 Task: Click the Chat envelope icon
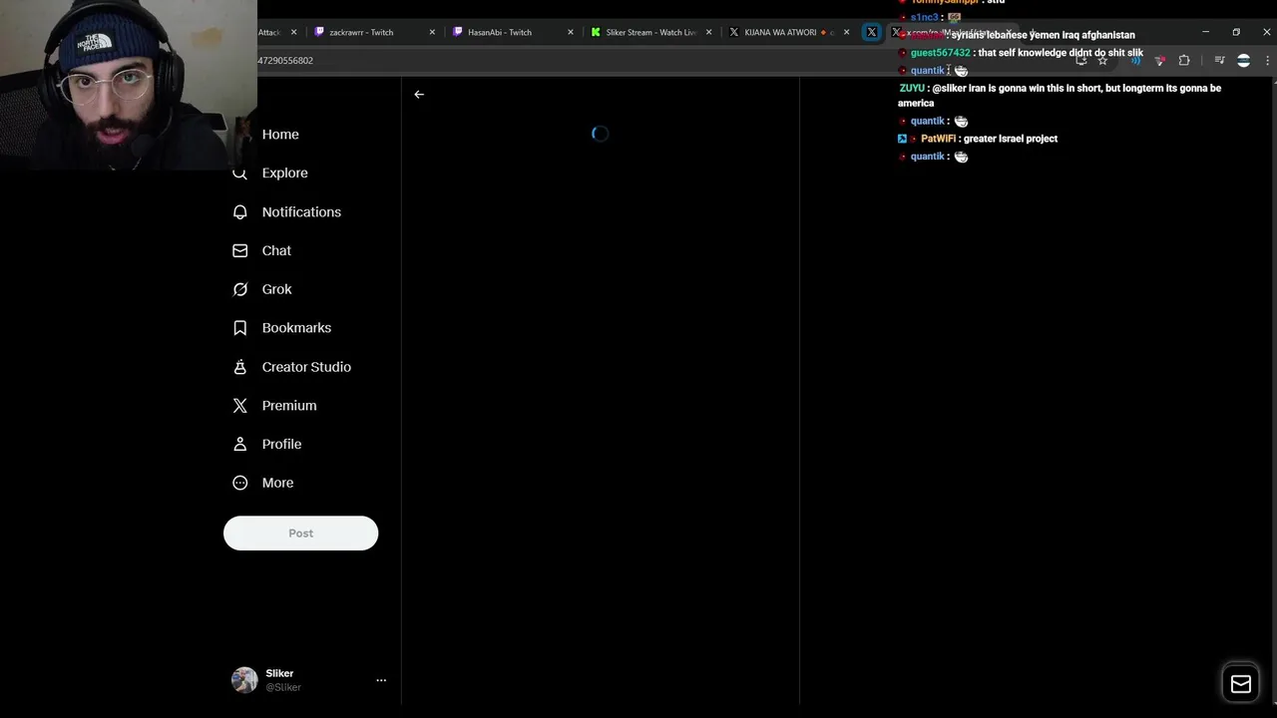point(240,251)
